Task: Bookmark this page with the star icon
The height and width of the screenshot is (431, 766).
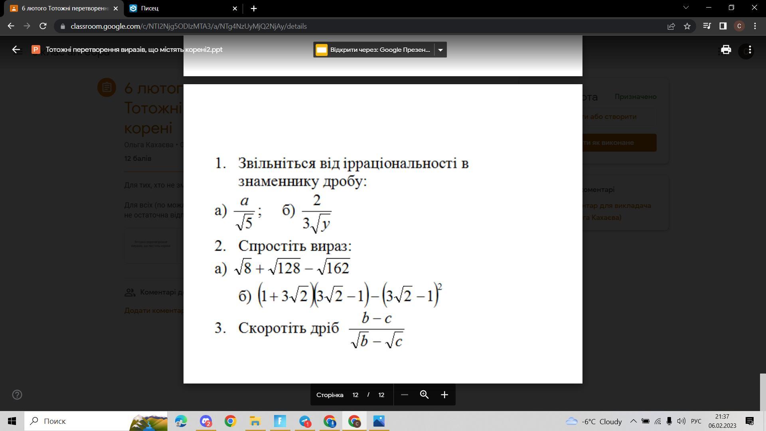Action: pyautogui.click(x=687, y=26)
